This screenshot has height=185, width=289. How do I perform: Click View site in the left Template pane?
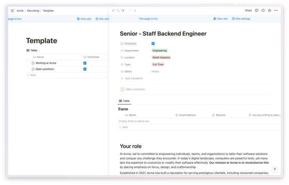pyautogui.click(x=84, y=19)
